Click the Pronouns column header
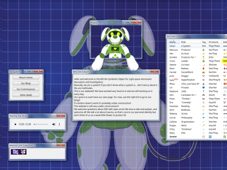227x170 pixels. click(214, 42)
